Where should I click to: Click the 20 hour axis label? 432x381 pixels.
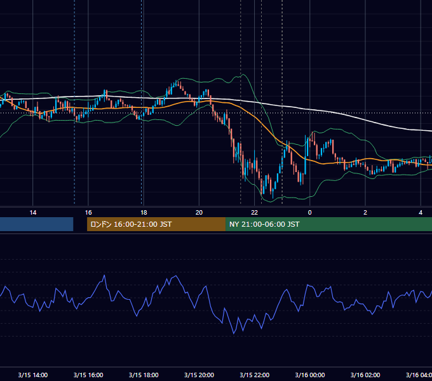coord(199,213)
